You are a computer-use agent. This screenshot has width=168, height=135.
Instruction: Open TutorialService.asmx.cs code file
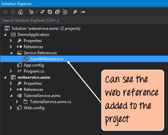pyautogui.click(x=51, y=102)
